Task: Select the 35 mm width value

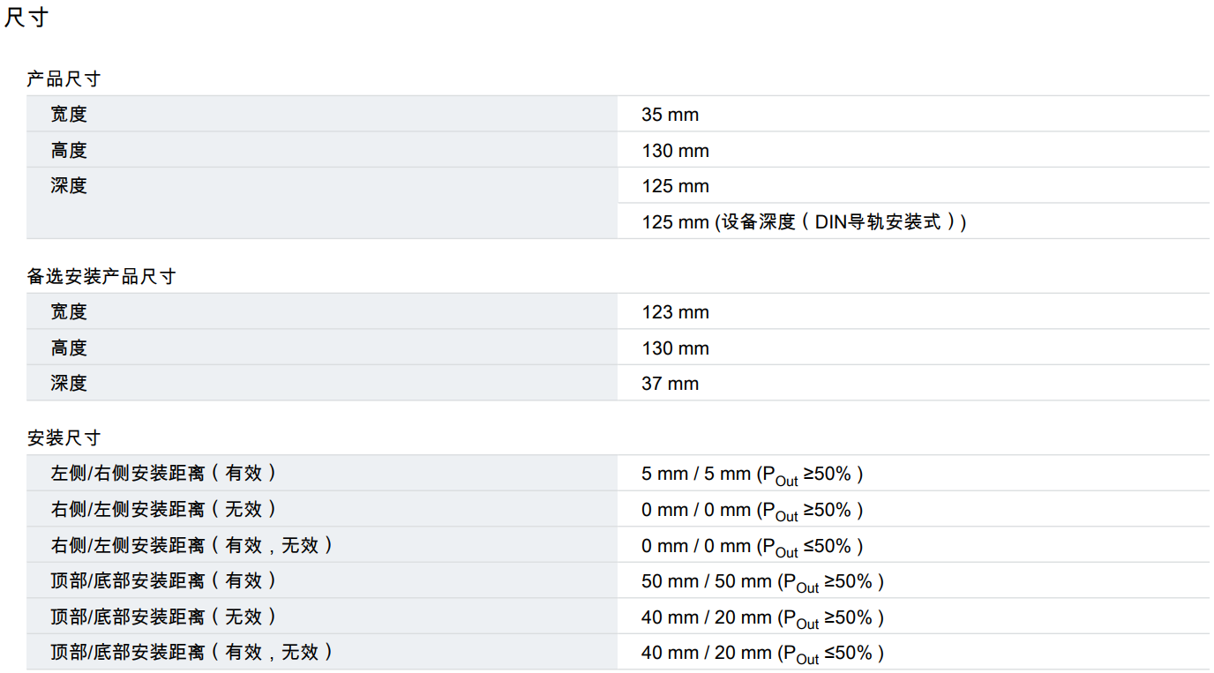Action: click(671, 115)
